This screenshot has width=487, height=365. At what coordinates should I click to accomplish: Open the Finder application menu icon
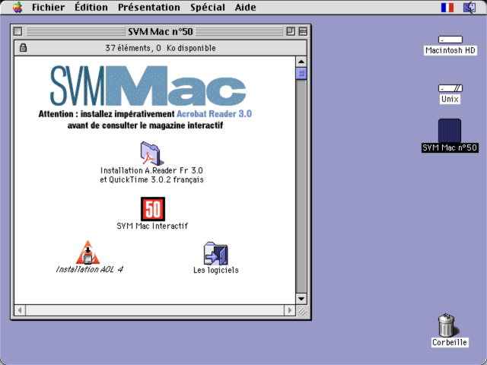469,8
